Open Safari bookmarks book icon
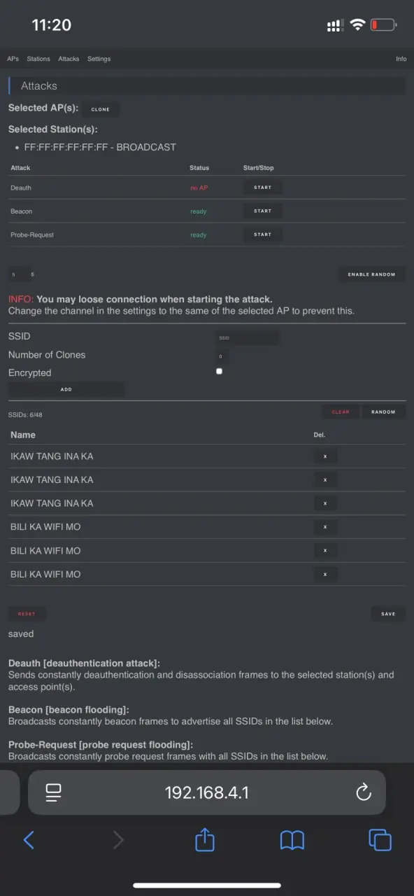The height and width of the screenshot is (896, 414). [x=292, y=840]
